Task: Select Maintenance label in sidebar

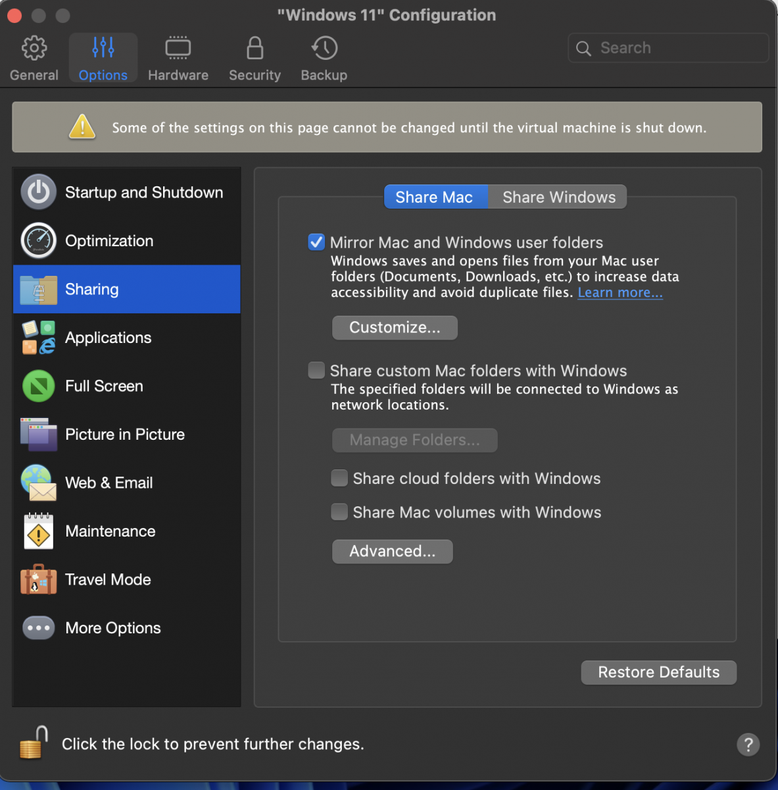Action: 110,531
